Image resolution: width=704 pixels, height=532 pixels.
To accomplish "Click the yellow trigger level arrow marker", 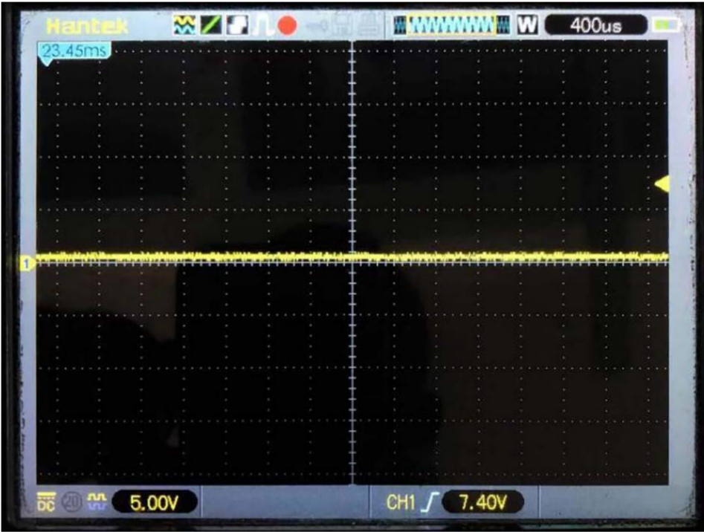I will pyautogui.click(x=662, y=184).
